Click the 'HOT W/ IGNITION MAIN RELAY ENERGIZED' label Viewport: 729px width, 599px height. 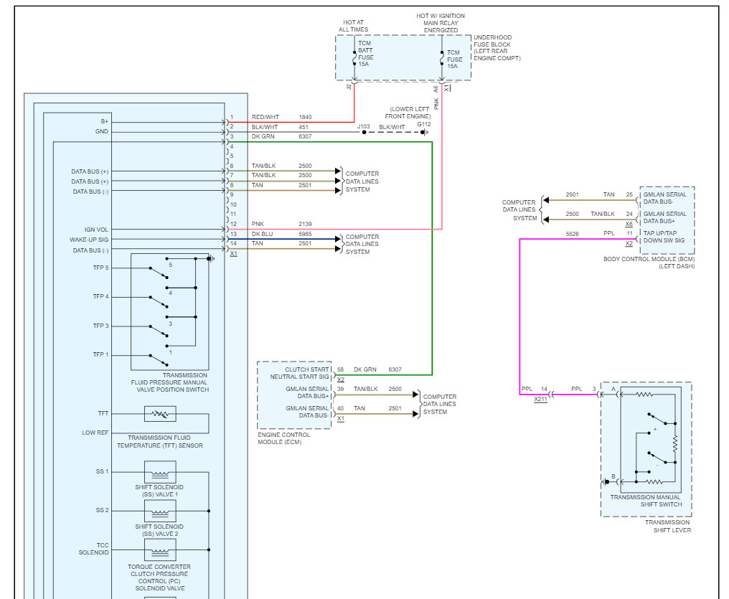(x=441, y=23)
